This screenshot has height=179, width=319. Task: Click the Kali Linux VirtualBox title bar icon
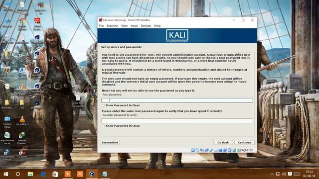coord(101,20)
